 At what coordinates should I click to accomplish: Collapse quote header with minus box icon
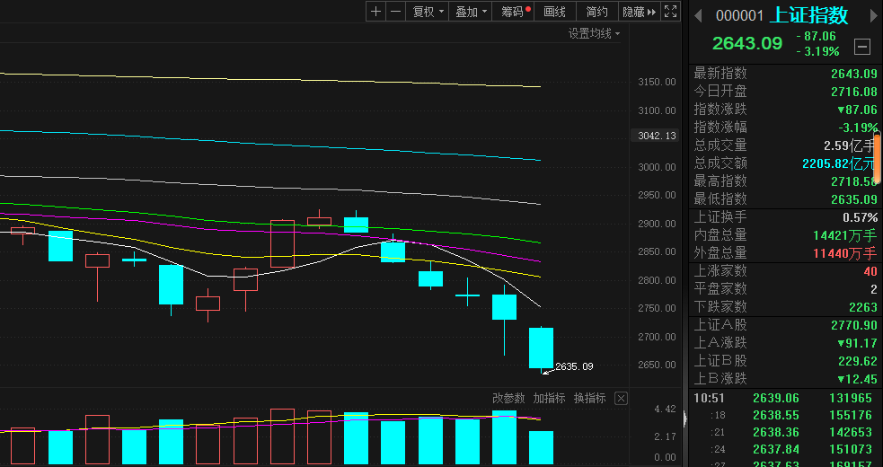pos(861,47)
